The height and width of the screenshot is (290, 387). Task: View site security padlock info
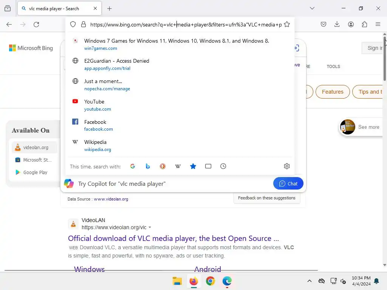tap(84, 24)
